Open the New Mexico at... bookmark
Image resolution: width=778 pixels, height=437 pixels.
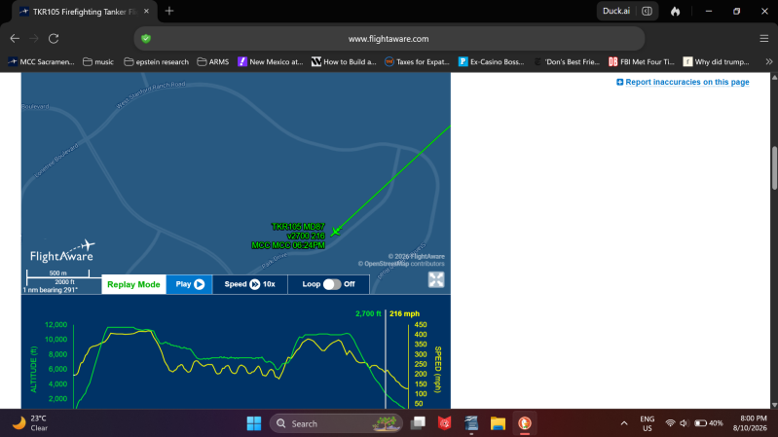coord(271,62)
